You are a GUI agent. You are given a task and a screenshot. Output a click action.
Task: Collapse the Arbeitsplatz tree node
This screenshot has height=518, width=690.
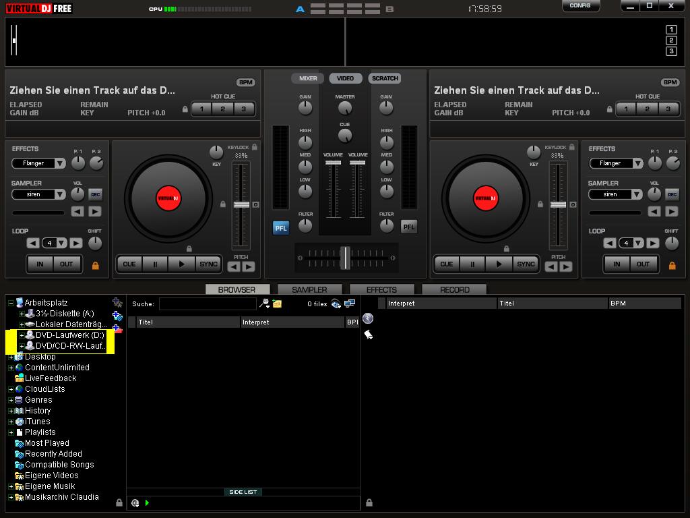[11, 303]
